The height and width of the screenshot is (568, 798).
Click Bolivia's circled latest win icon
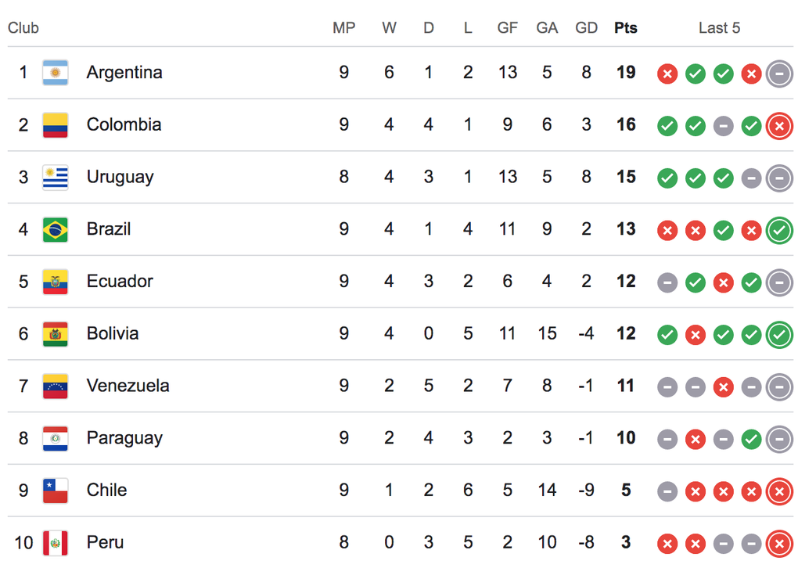pos(779,335)
